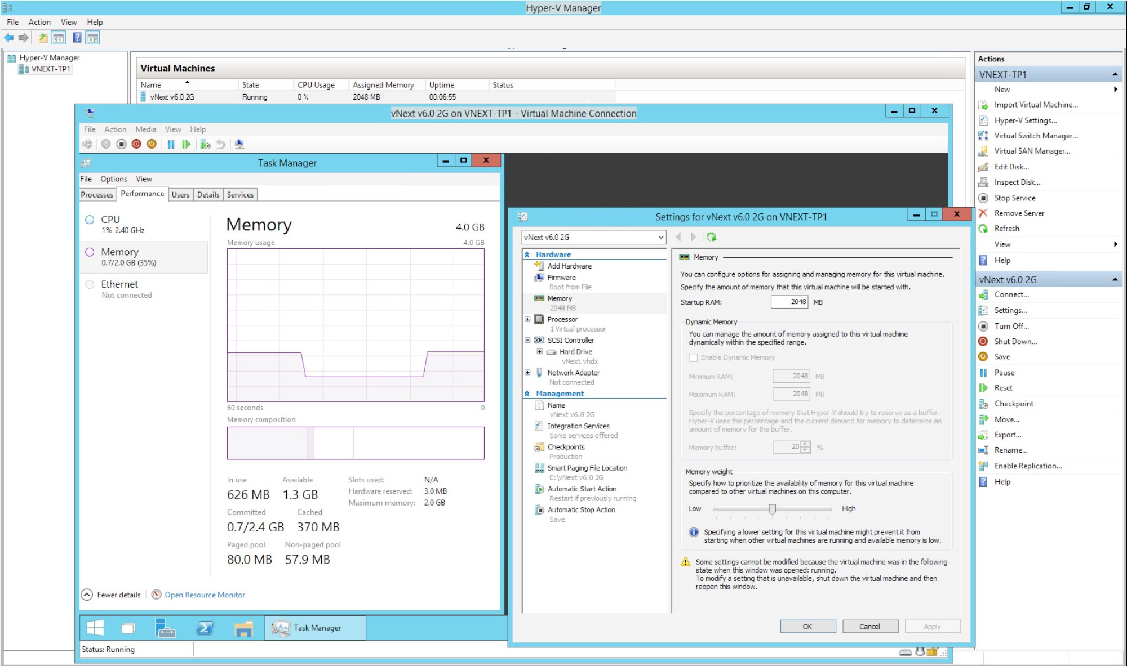Click Hyper-V Settings action link
Viewport: 1127px width, 666px height.
tap(1026, 120)
